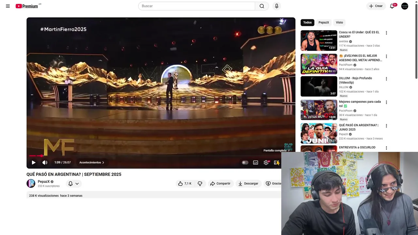The height and width of the screenshot is (235, 418).
Task: Click the 238 K visualizaciones description line
Action: coord(56,196)
